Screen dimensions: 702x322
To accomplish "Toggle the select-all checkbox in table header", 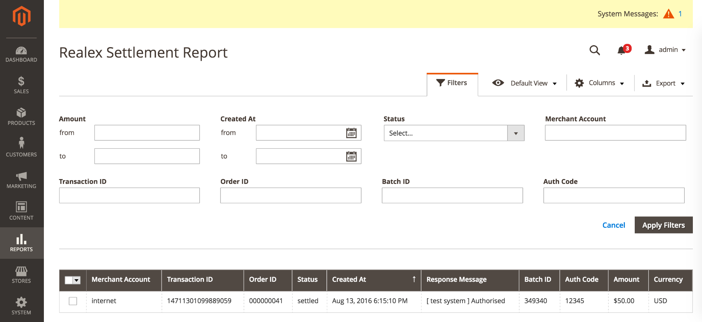I will click(69, 280).
